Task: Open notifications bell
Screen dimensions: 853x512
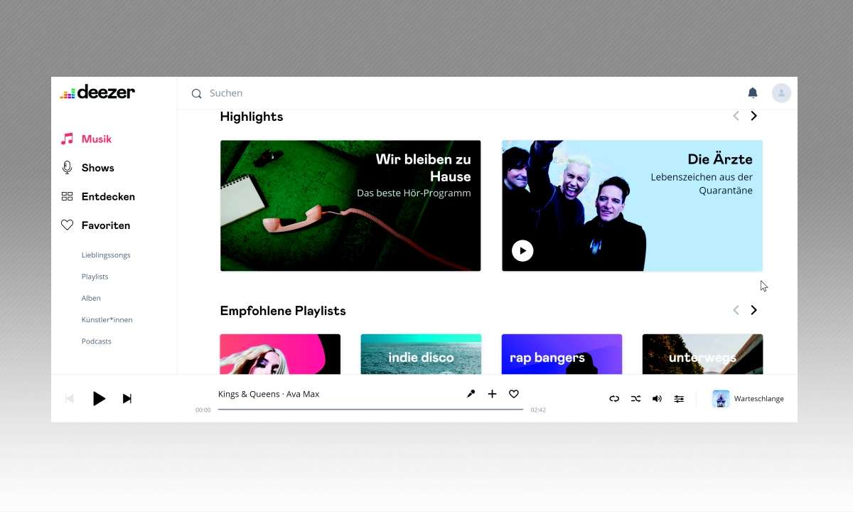Action: [x=753, y=93]
